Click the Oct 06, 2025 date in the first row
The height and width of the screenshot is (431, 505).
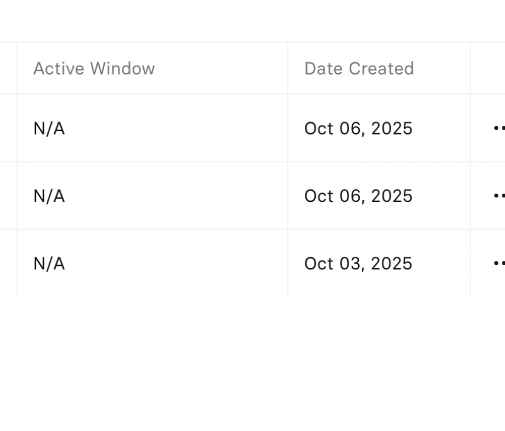pyautogui.click(x=358, y=128)
